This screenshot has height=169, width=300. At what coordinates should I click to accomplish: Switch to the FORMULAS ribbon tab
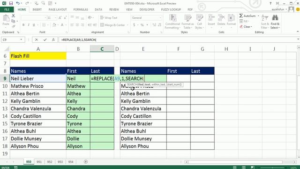pos(81,9)
